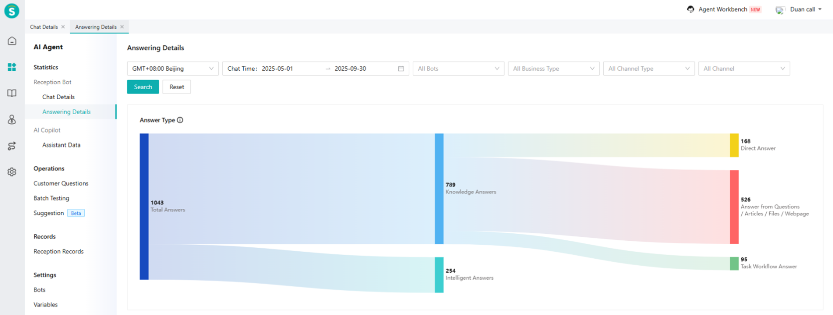Expand the All Business Type dropdown
The width and height of the screenshot is (833, 315).
[553, 69]
